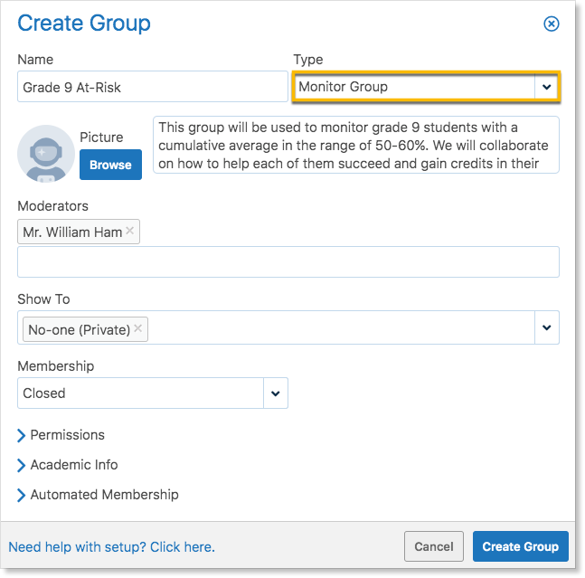Close the Create Group dialog
The height and width of the screenshot is (578, 585).
coord(551,24)
